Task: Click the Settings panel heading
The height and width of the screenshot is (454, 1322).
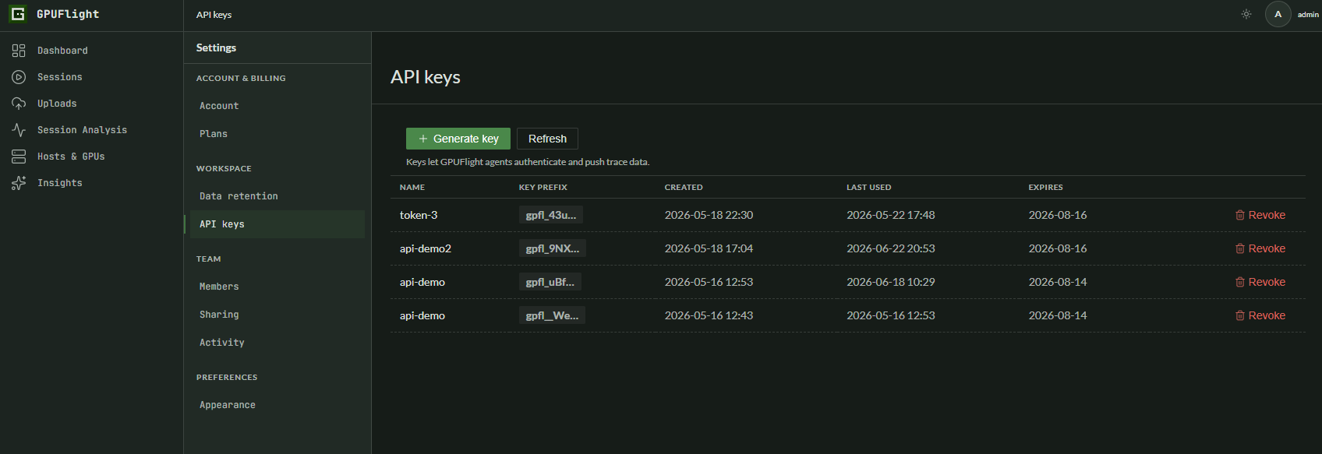Action: coord(216,48)
